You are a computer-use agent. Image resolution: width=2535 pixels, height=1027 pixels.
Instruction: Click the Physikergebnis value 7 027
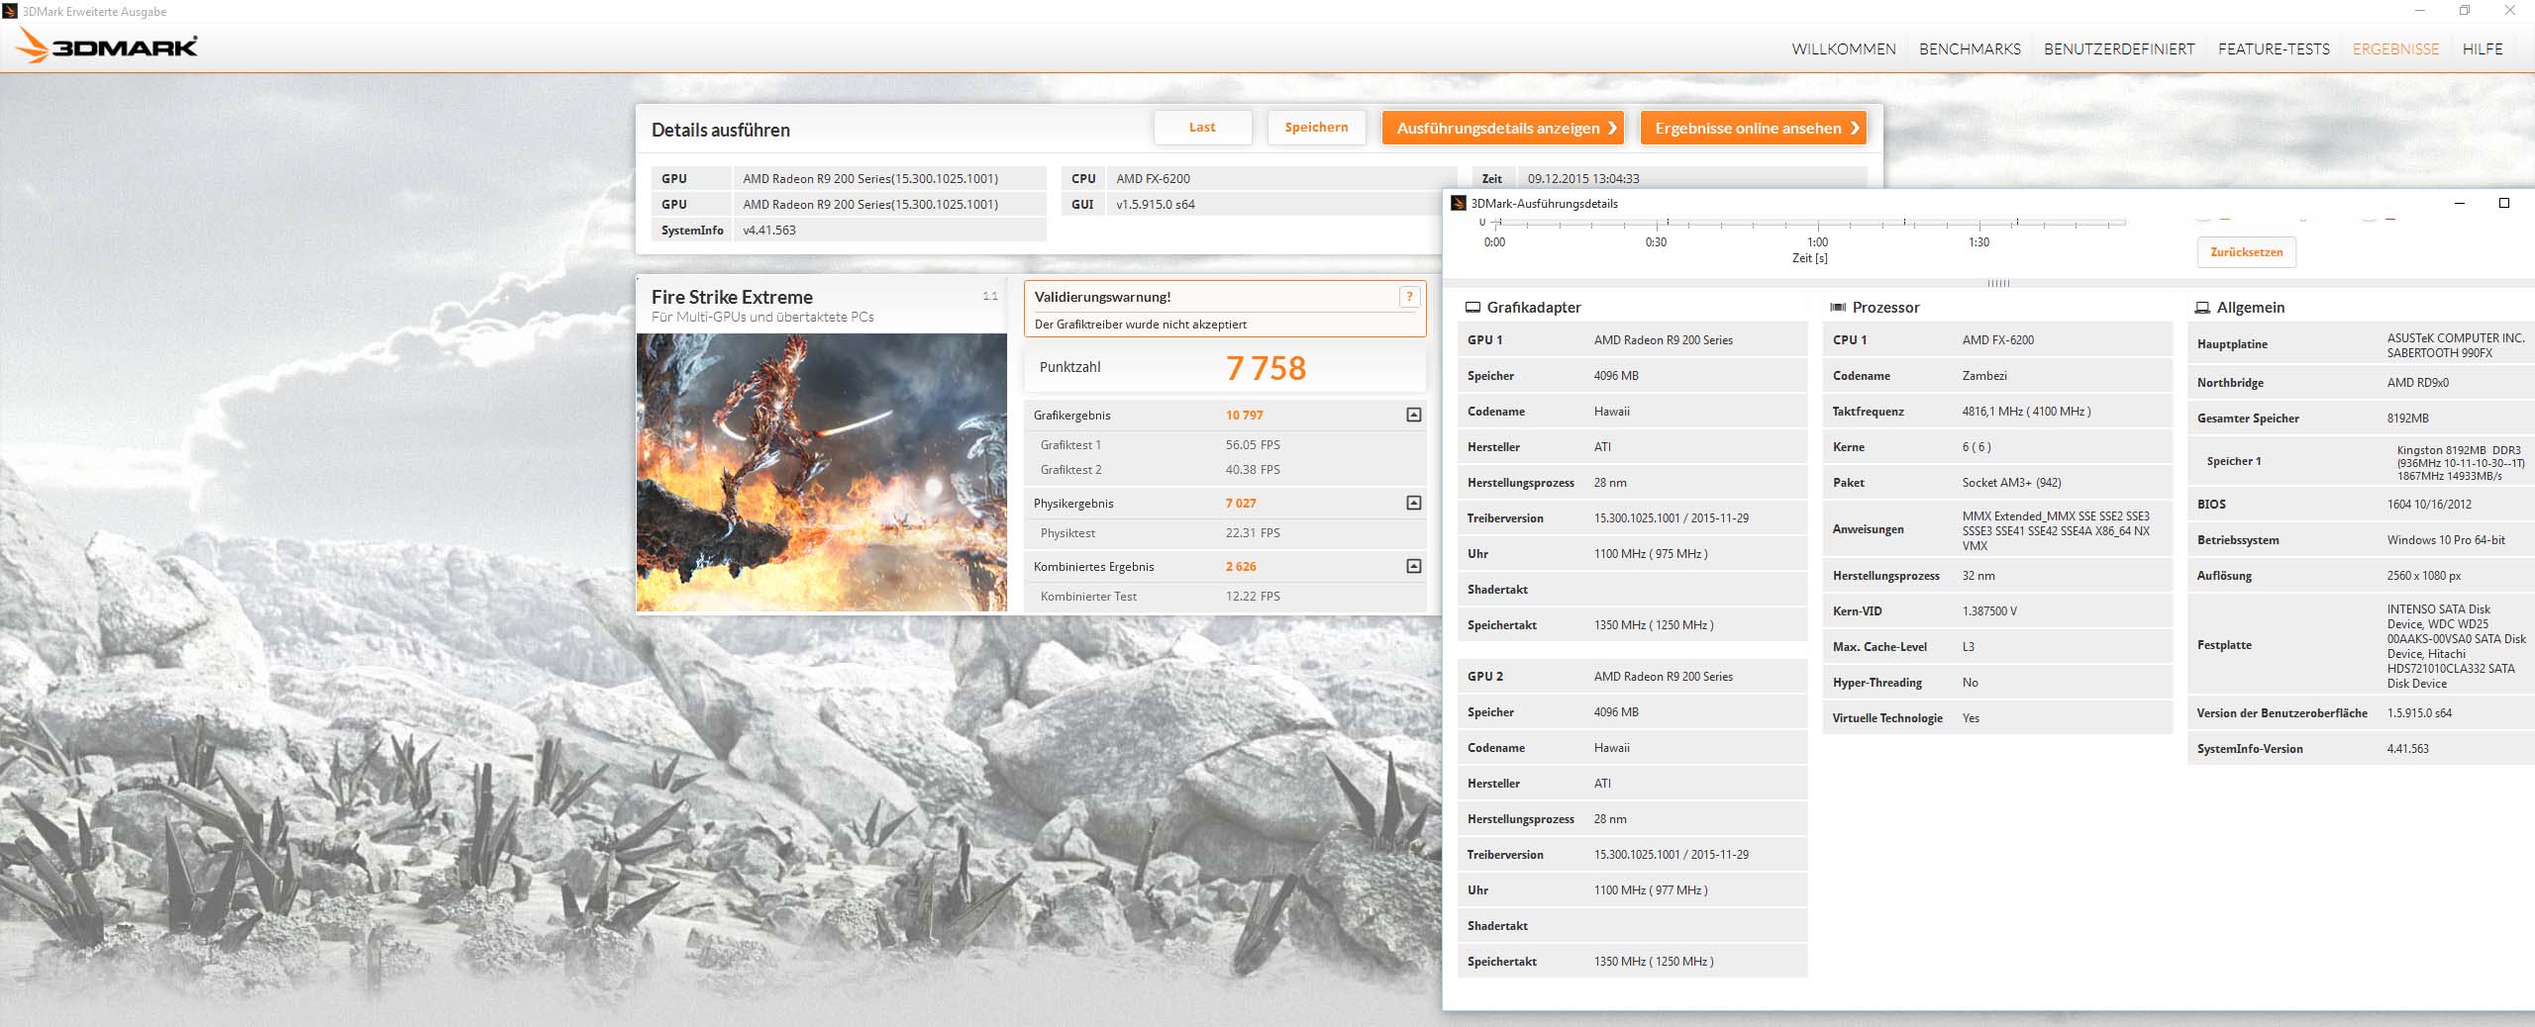tap(1241, 504)
